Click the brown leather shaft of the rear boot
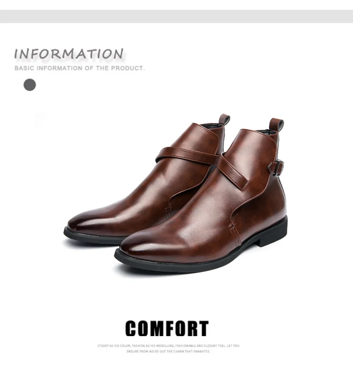This screenshot has height=371, width=353. click(x=196, y=137)
